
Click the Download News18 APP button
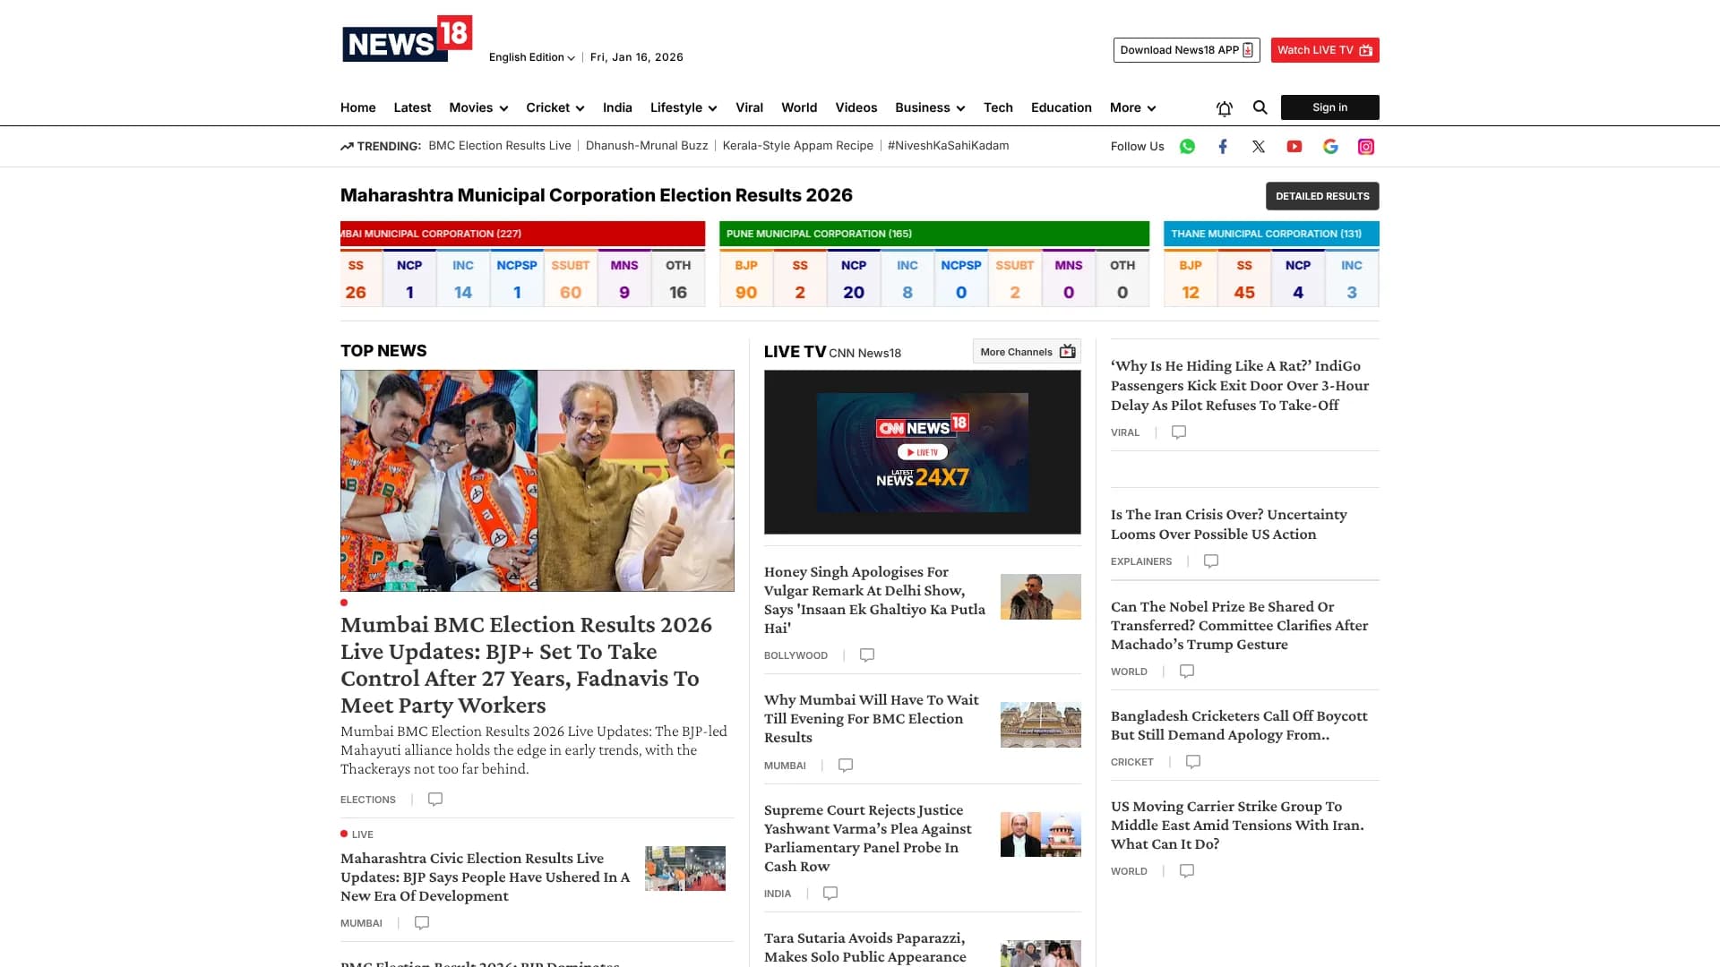coord(1186,50)
